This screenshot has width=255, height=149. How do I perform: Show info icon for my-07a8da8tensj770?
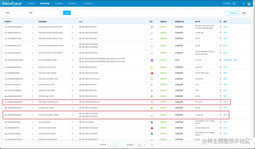pos(33,46)
